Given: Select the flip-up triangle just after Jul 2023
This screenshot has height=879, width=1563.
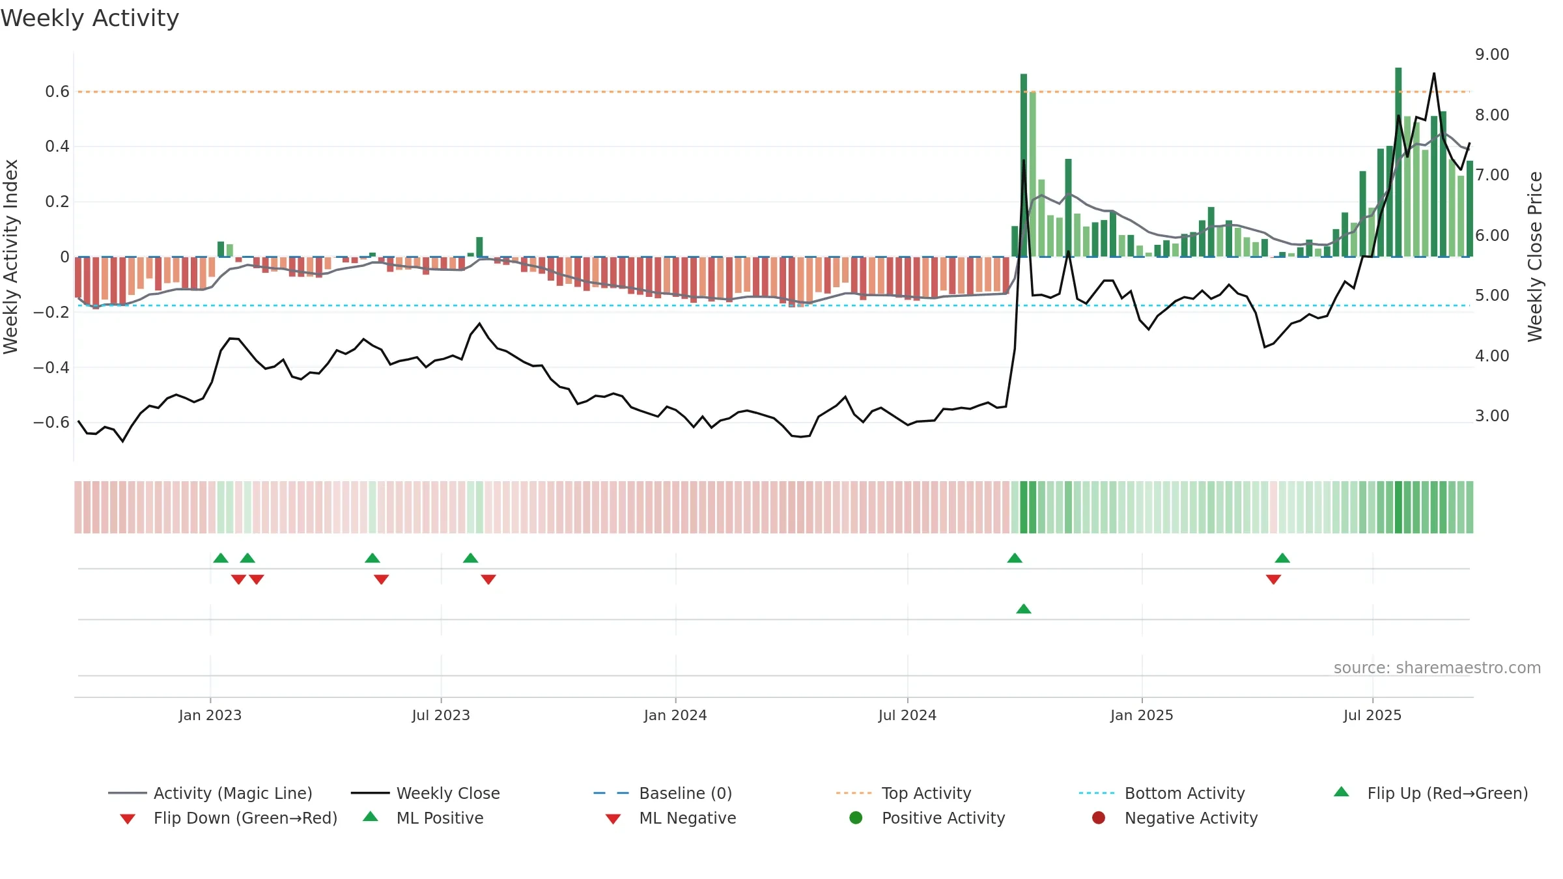Looking at the screenshot, I should point(471,558).
